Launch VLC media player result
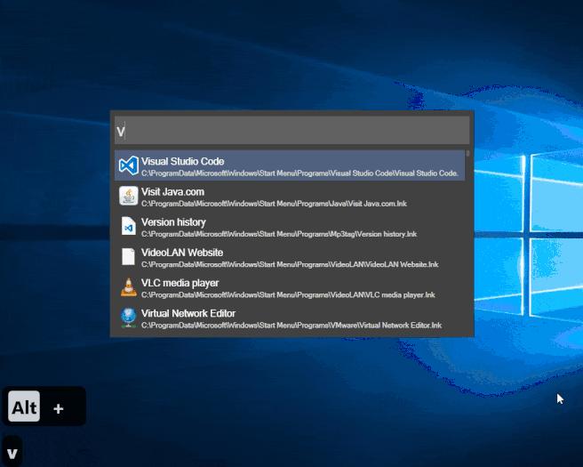Image resolution: width=583 pixels, height=467 pixels. [x=290, y=287]
